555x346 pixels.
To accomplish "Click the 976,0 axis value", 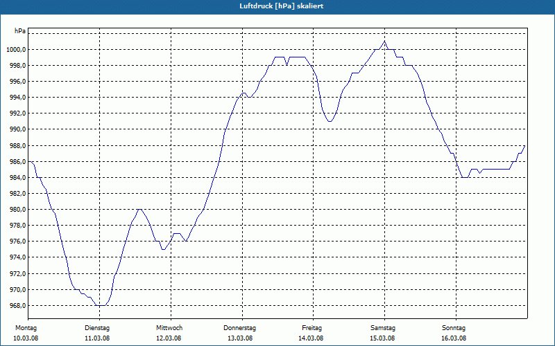I will (x=17, y=242).
